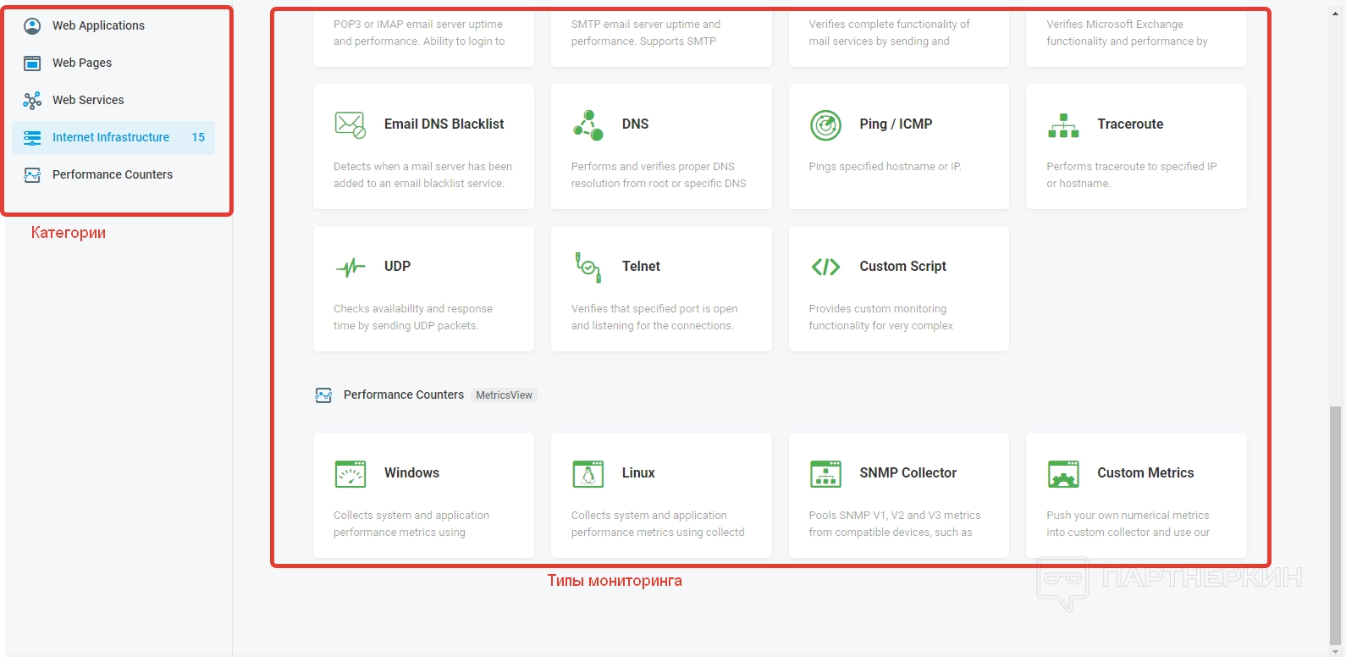1346x657 pixels.
Task: Select the Email DNS Blacklist monitoring card title
Action: pos(444,124)
